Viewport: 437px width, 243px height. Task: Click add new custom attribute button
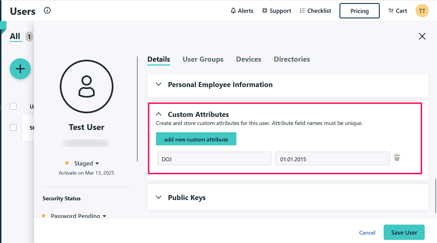(x=196, y=139)
